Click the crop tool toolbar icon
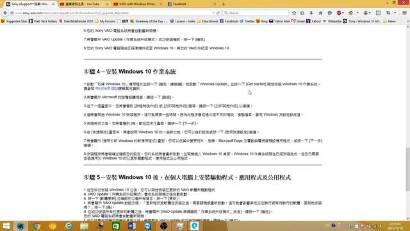This screenshot has height=231, width=410. click(x=388, y=13)
